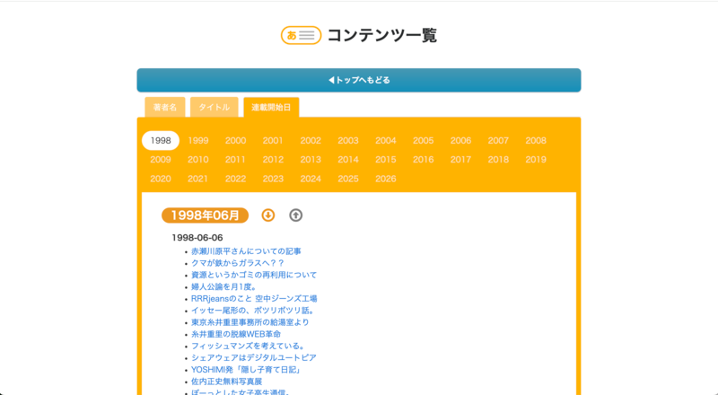Choose year 2019 from list
The width and height of the screenshot is (718, 395).
[x=536, y=160]
